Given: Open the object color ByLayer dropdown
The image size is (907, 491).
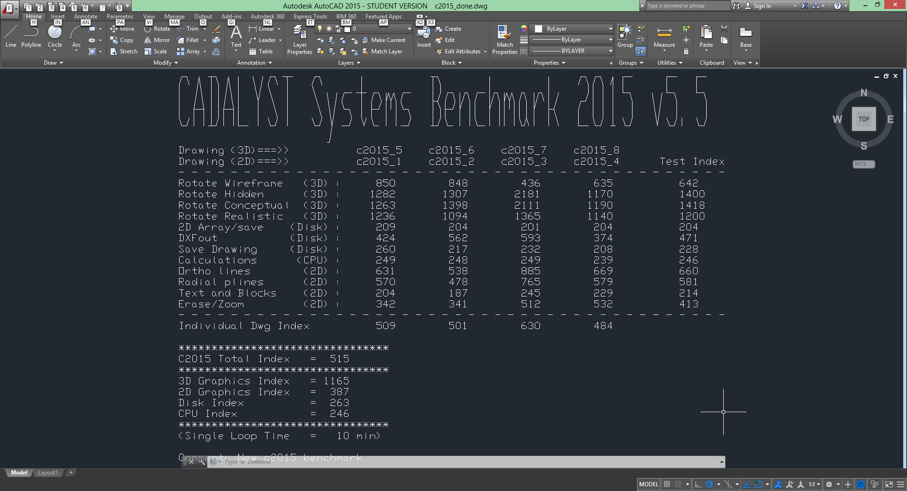Looking at the screenshot, I should pyautogui.click(x=573, y=29).
